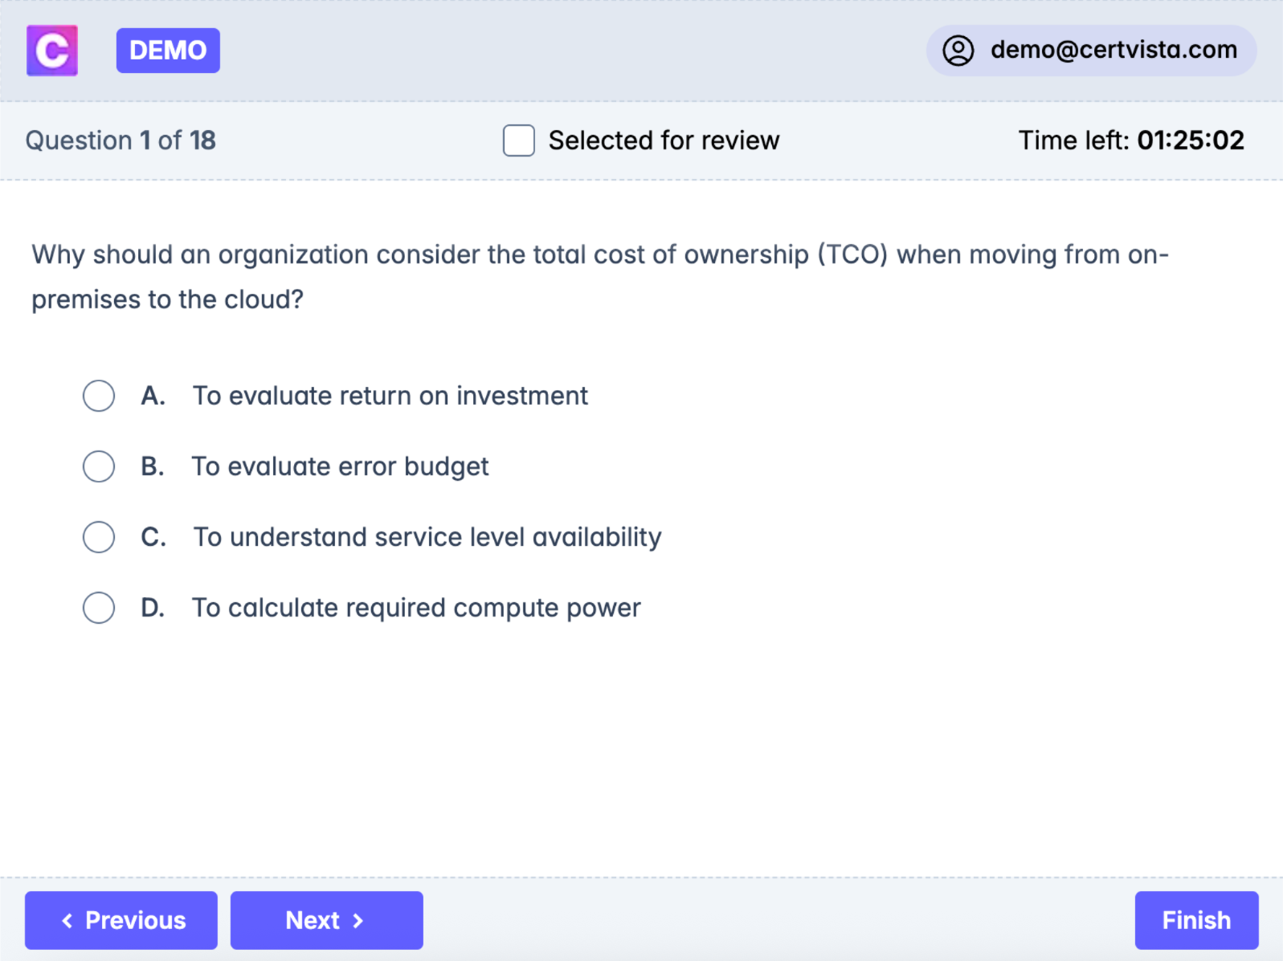
Task: Click the DEMO badge
Action: (x=168, y=51)
